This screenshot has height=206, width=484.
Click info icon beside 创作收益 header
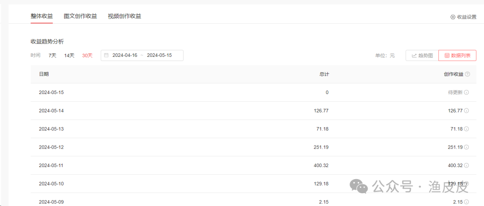(467, 74)
